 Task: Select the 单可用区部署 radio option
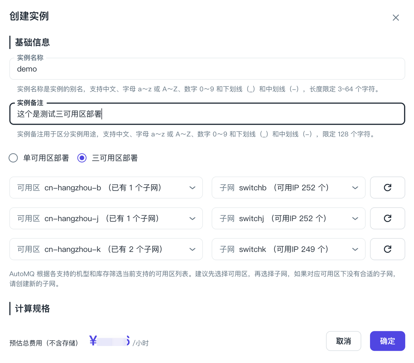tap(13, 158)
